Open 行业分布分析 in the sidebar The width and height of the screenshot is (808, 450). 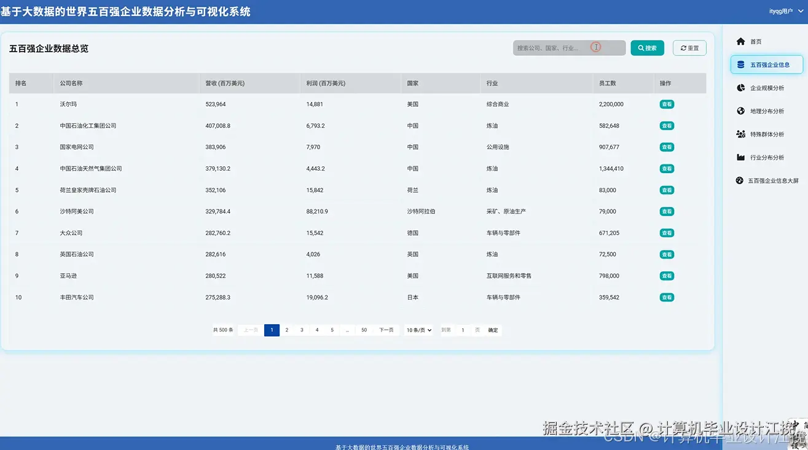766,157
